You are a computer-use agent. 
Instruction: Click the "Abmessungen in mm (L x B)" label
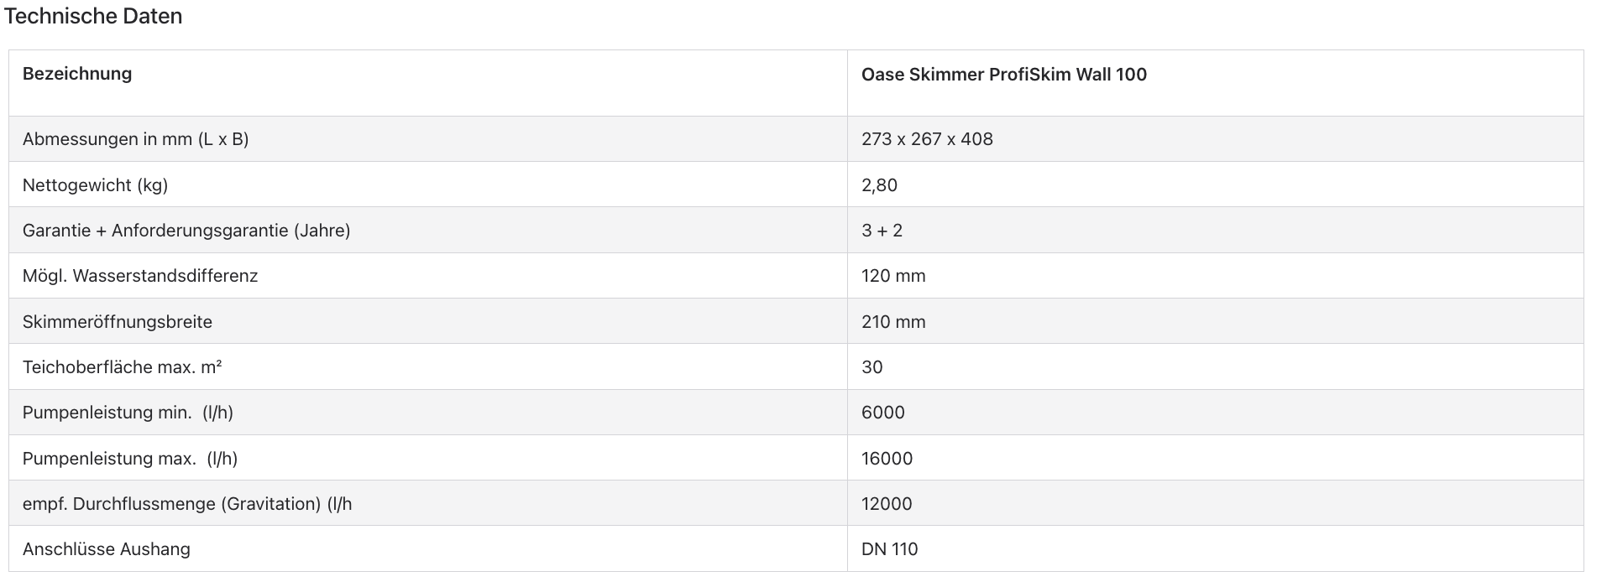coord(135,139)
